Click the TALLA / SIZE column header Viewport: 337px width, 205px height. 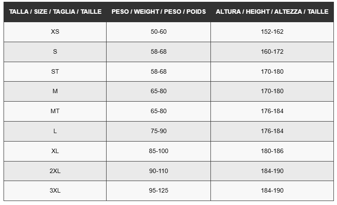pyautogui.click(x=55, y=12)
